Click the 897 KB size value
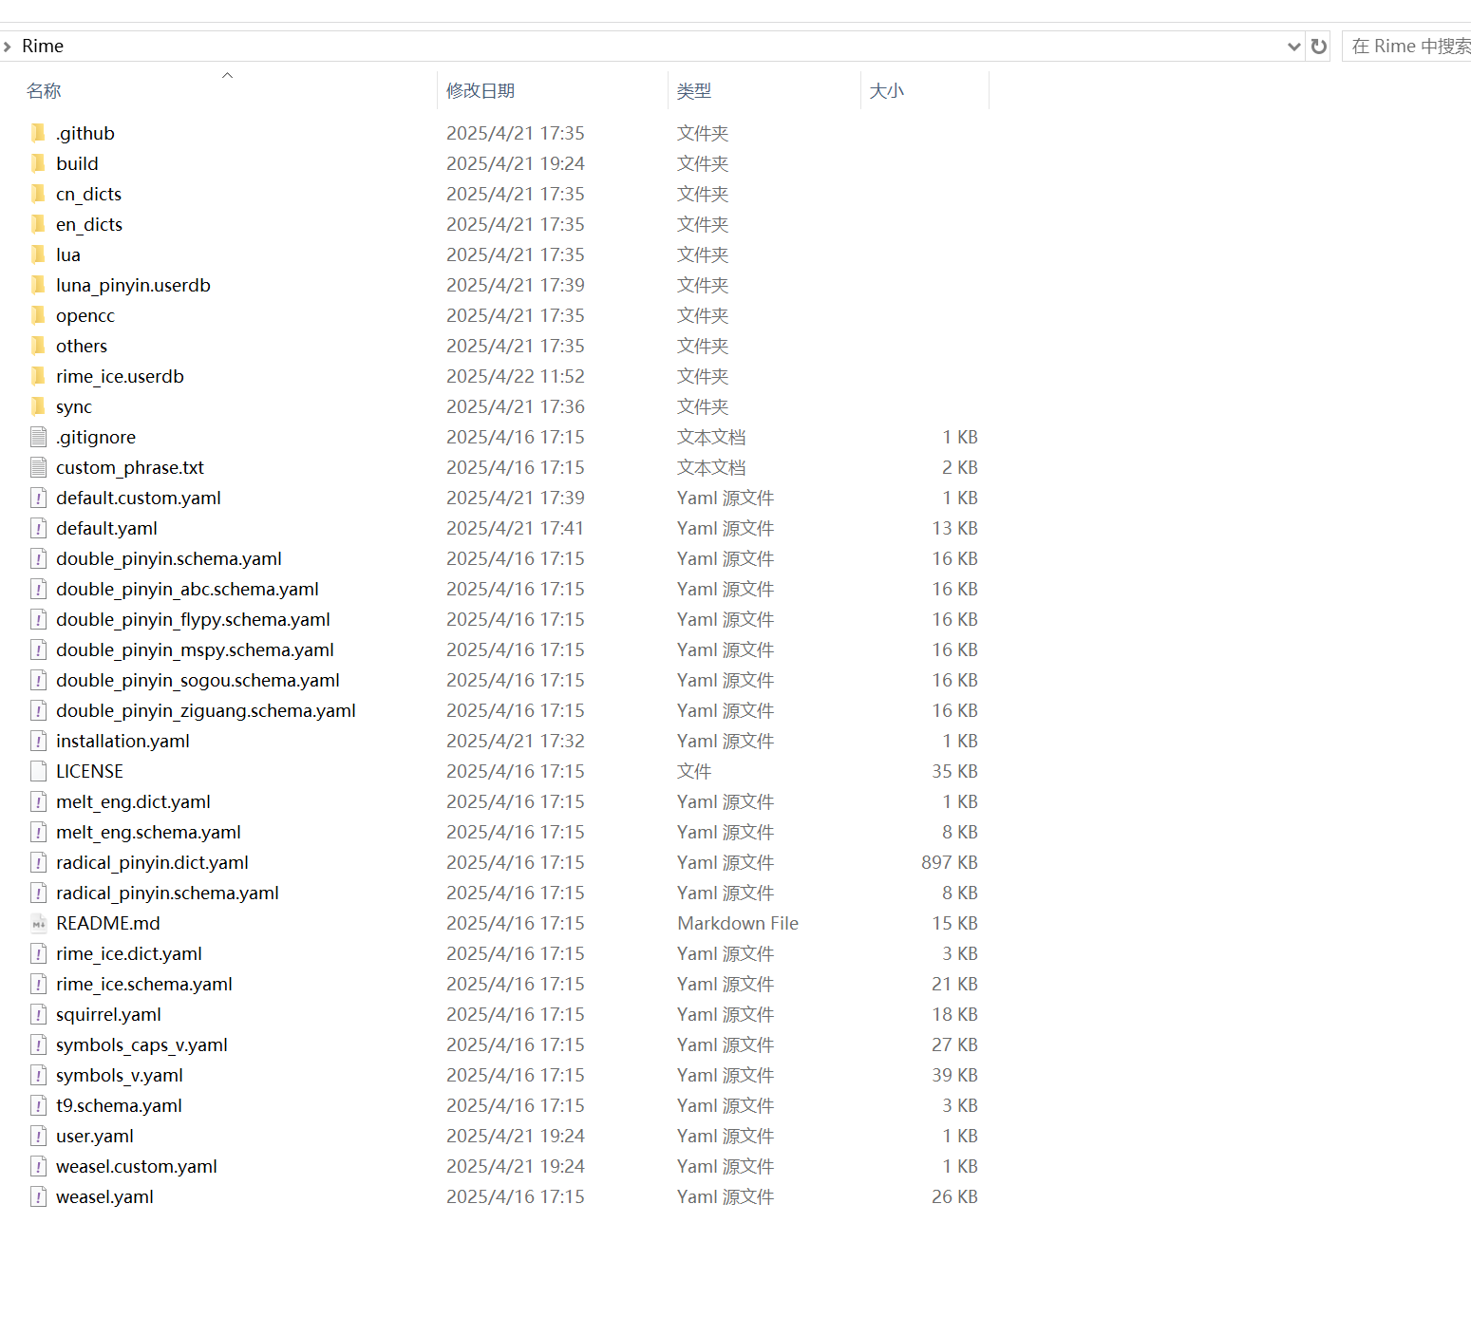This screenshot has width=1471, height=1317. (x=949, y=862)
